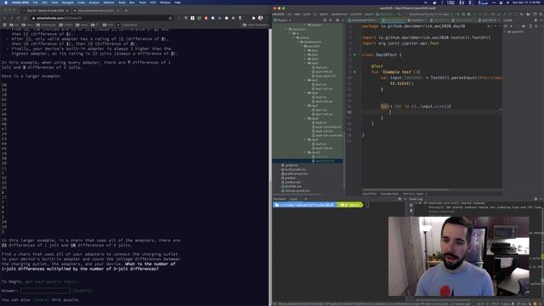Open the Refactor menu
Image resolution: width=544 pixels, height=306 pixels.
tap(109, 3)
